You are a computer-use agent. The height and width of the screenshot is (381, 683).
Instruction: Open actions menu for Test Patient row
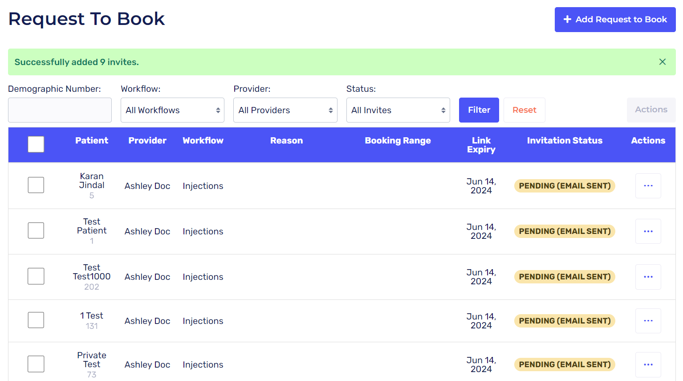[648, 231]
